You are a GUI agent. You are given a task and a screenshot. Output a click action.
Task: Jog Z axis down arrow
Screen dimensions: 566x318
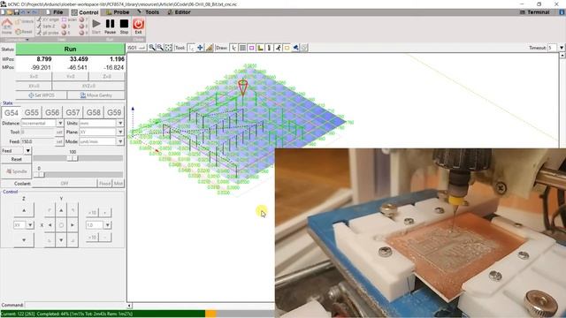tap(24, 239)
